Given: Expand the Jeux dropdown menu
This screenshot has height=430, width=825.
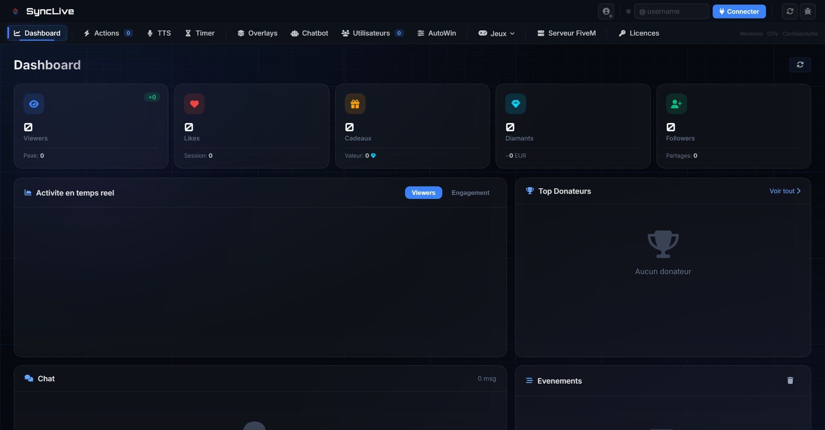Looking at the screenshot, I should point(496,33).
